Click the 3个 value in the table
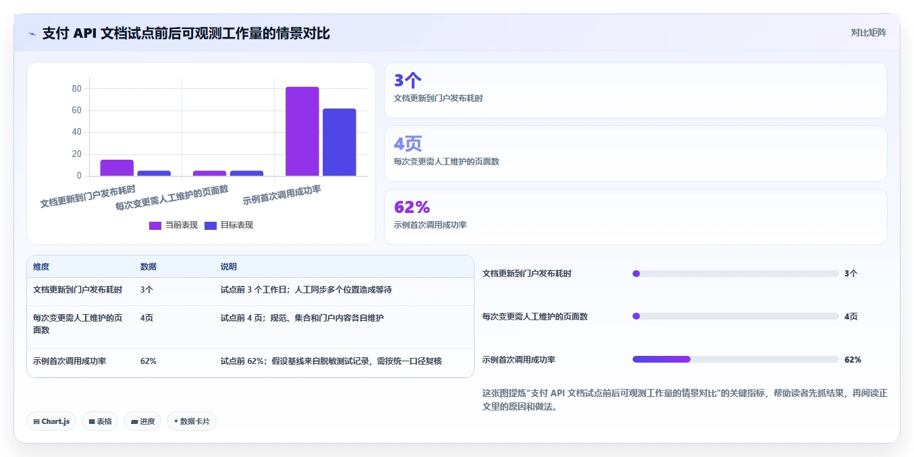914x457 pixels. click(x=146, y=290)
